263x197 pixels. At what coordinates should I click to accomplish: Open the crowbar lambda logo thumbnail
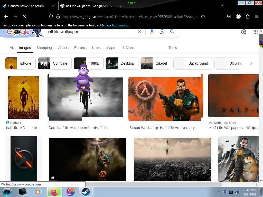pos(24,159)
